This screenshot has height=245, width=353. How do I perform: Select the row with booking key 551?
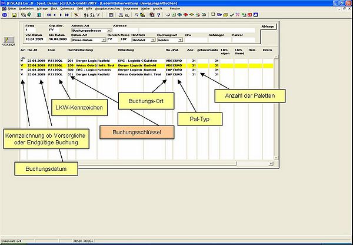(146, 74)
